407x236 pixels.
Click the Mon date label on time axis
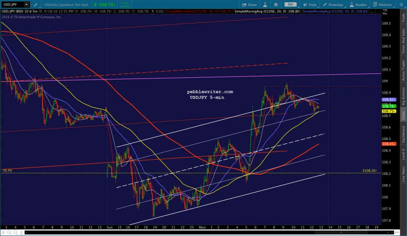202,227
